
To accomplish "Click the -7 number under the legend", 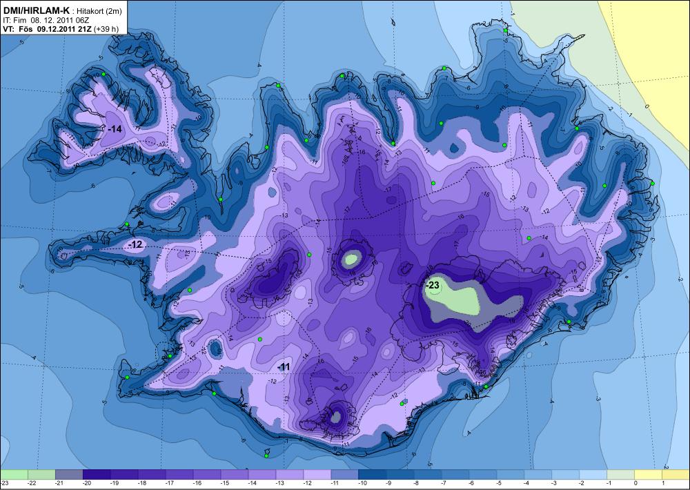I will (444, 484).
